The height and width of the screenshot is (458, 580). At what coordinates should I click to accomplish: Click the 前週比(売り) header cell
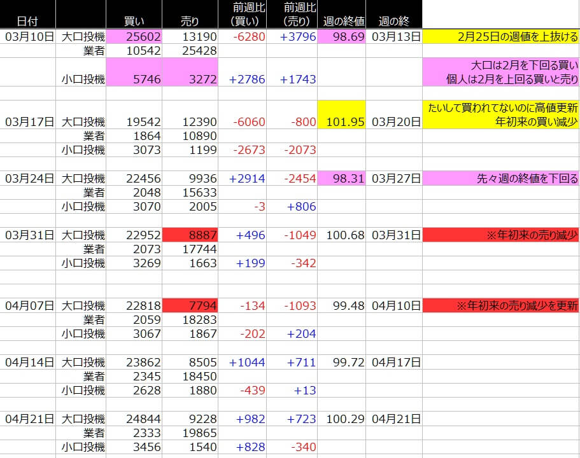pyautogui.click(x=292, y=14)
